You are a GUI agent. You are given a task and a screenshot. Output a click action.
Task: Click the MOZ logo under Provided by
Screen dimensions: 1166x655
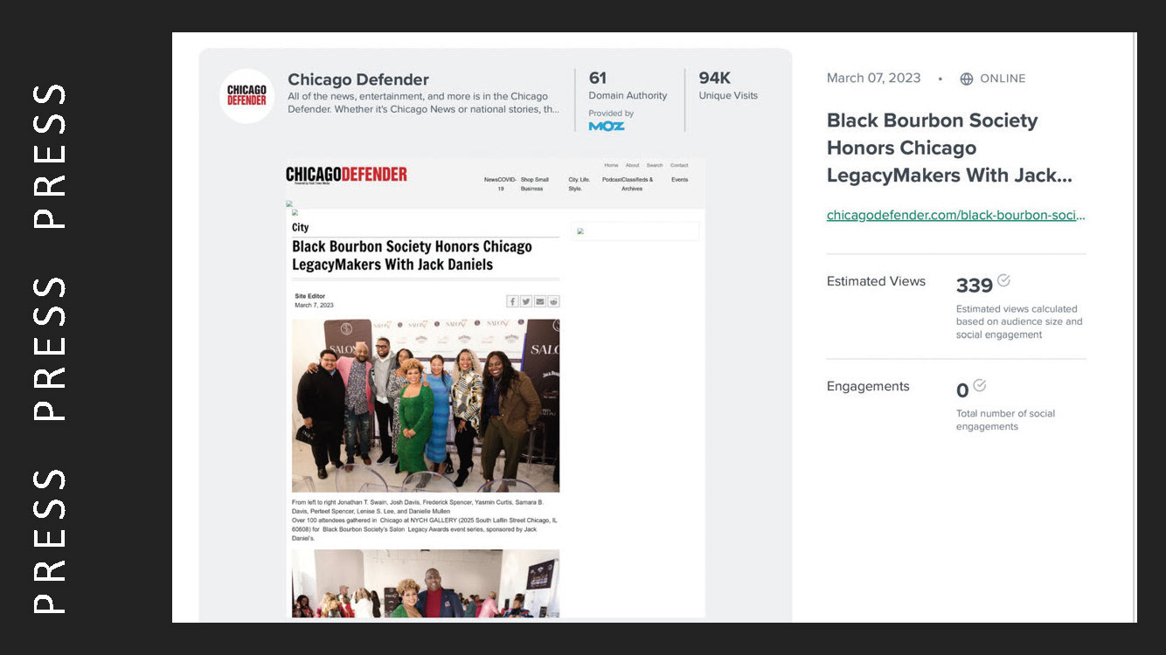pyautogui.click(x=607, y=126)
